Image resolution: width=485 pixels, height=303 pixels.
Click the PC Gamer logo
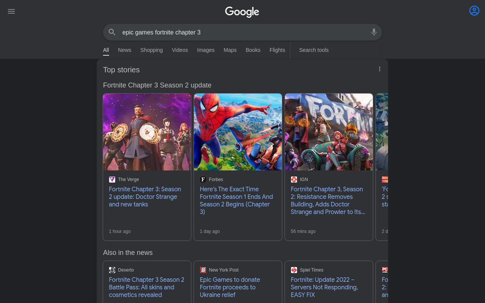pos(385,270)
